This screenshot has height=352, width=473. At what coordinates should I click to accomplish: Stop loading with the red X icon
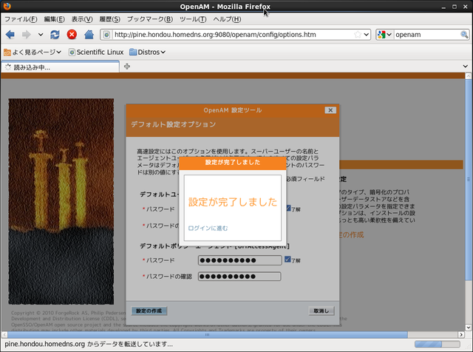point(72,35)
